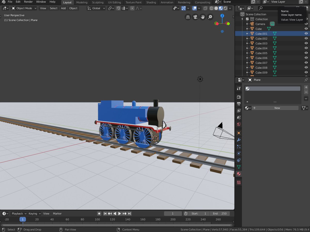Image resolution: width=310 pixels, height=232 pixels.
Task: Click the End frame field showing 250
Action: click(x=220, y=213)
